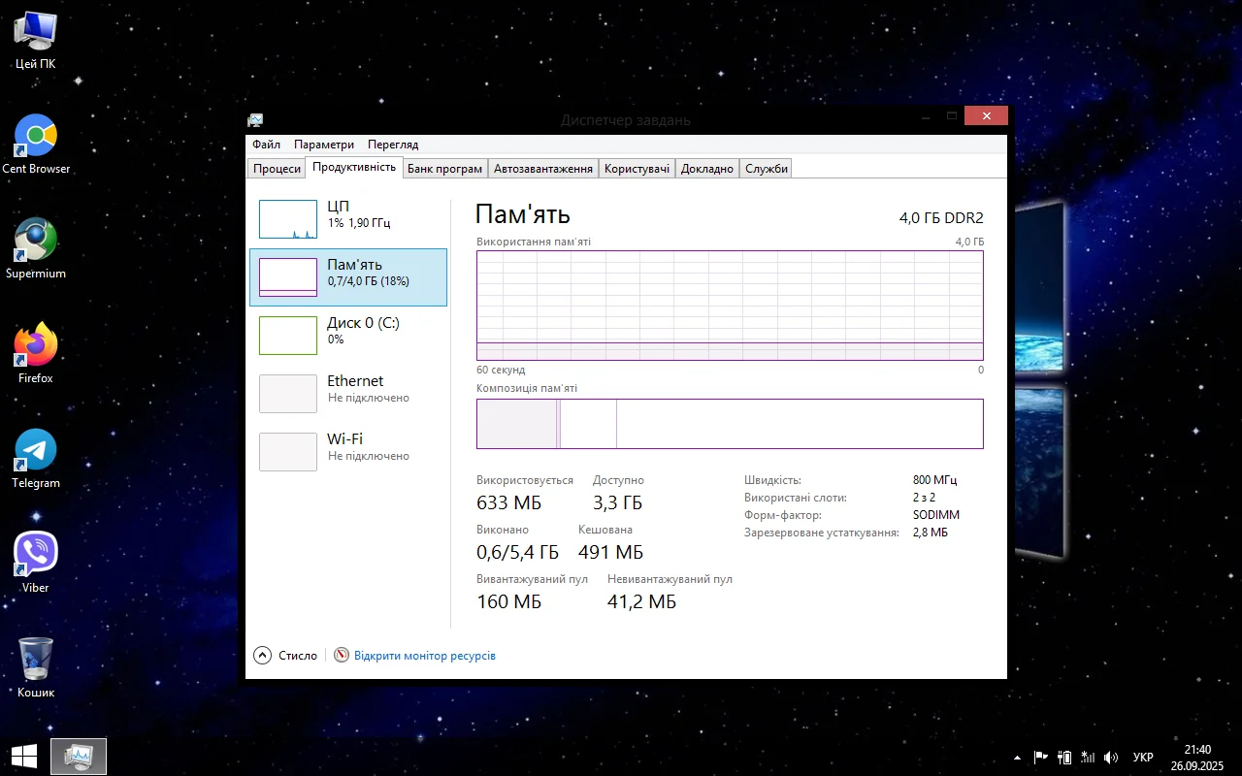Open the Перегляд menu
The width and height of the screenshot is (1242, 776).
393,145
